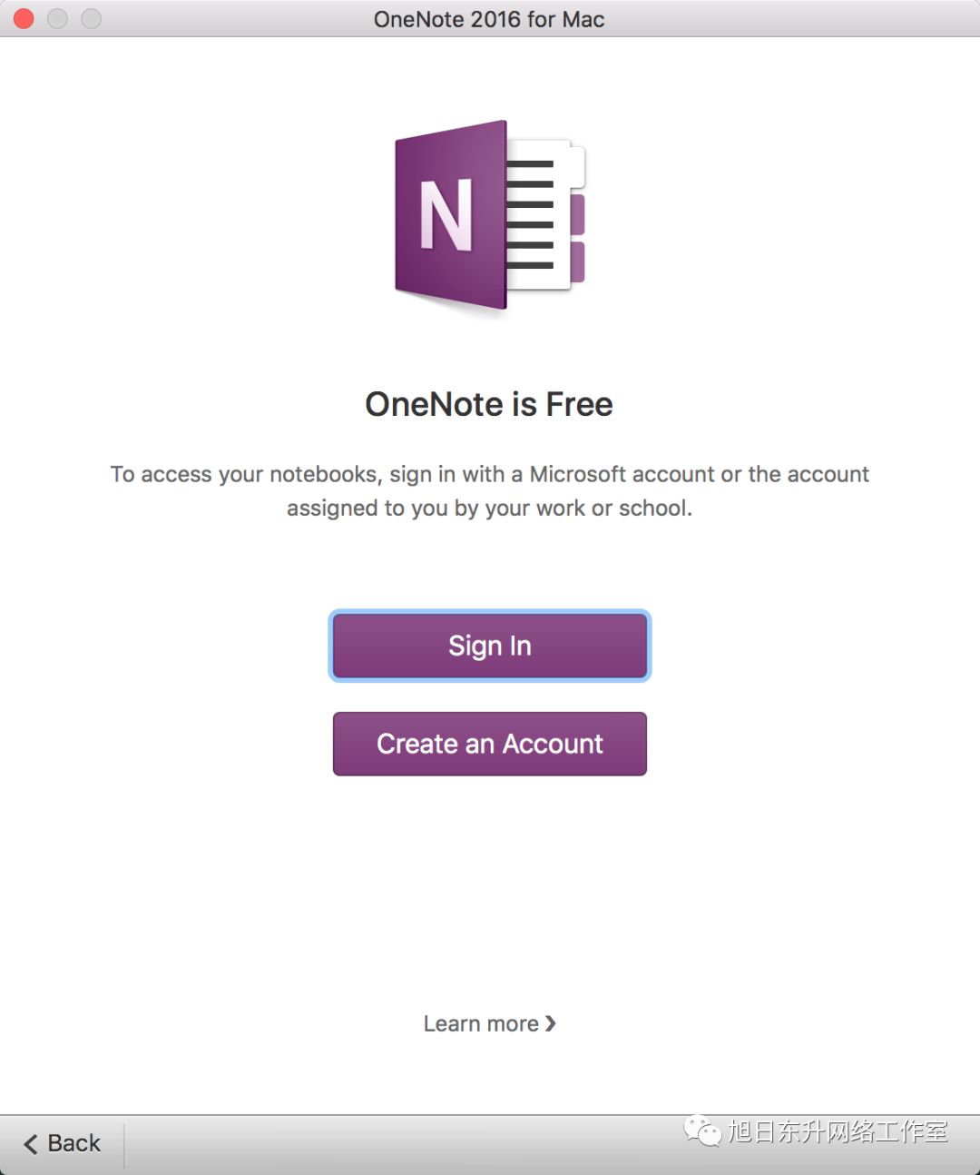Open the Learn more link
Image resolution: width=980 pixels, height=1175 pixels.
pyautogui.click(x=481, y=1023)
